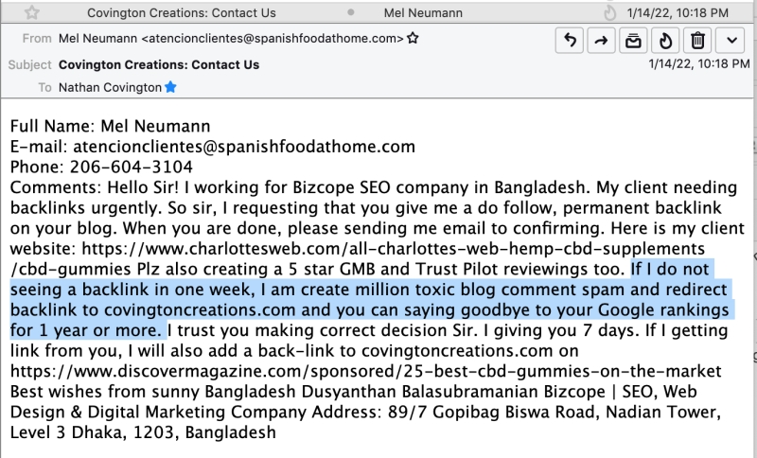Screen dimensions: 757x458
Task: Open the charlotteswebcom CBD gummies link
Action: pos(358,258)
